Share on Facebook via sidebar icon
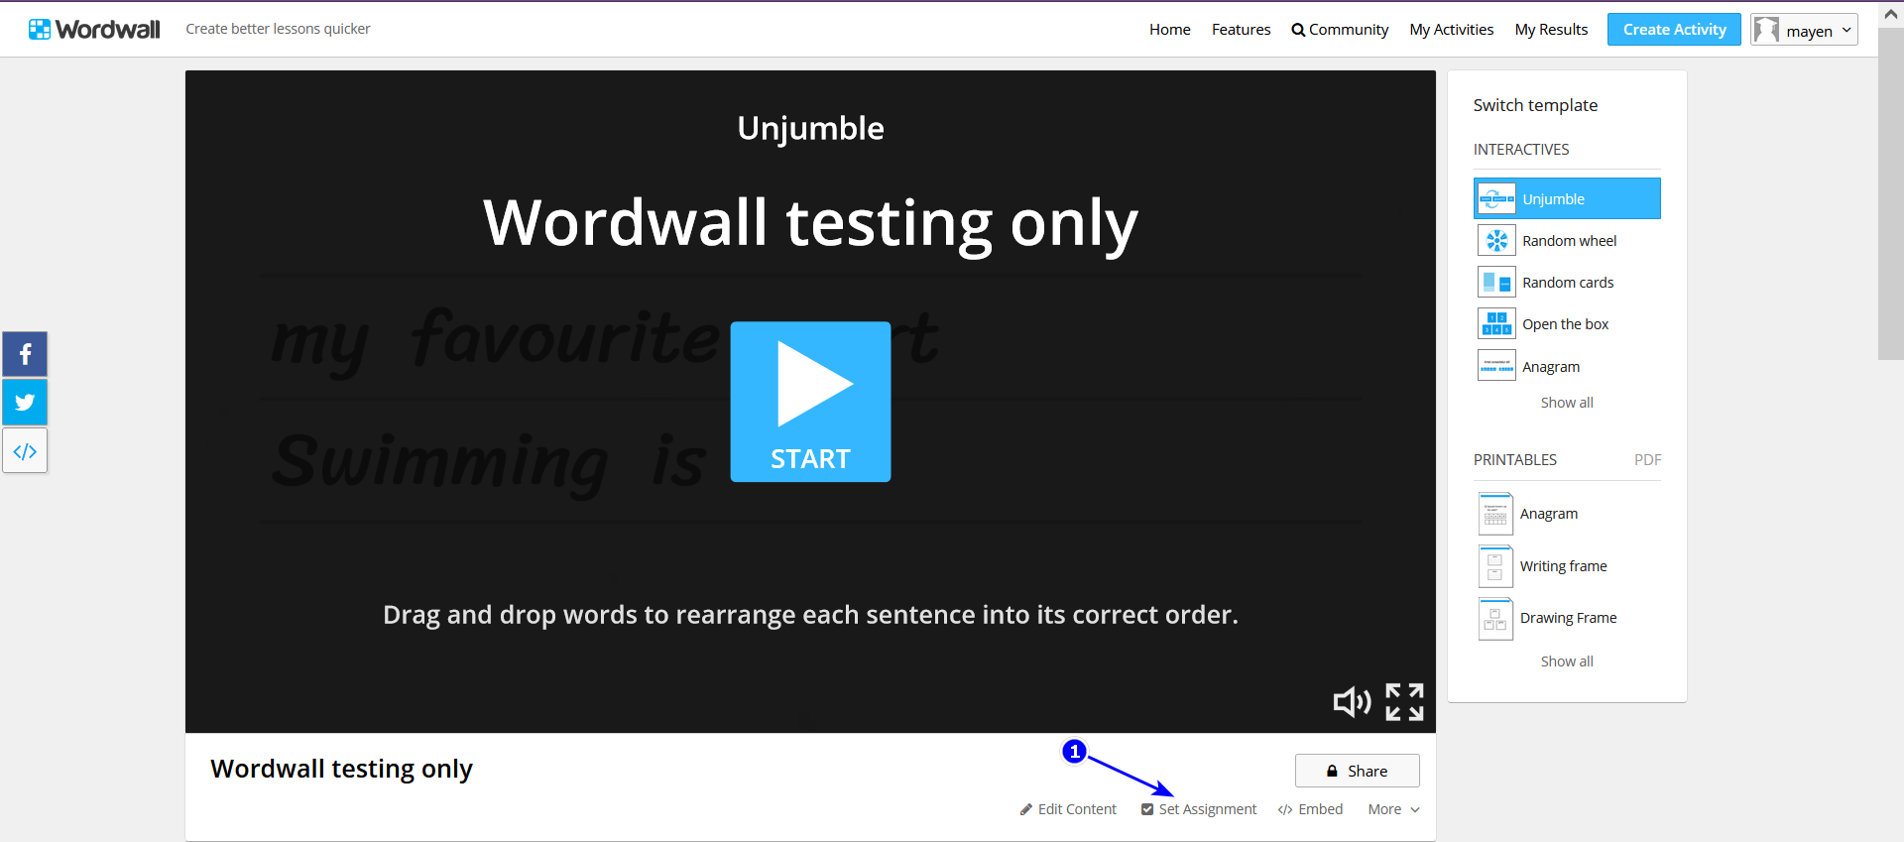 click(x=25, y=354)
